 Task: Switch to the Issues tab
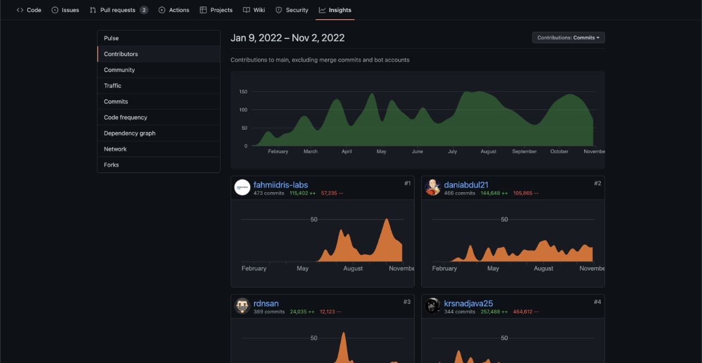click(65, 10)
